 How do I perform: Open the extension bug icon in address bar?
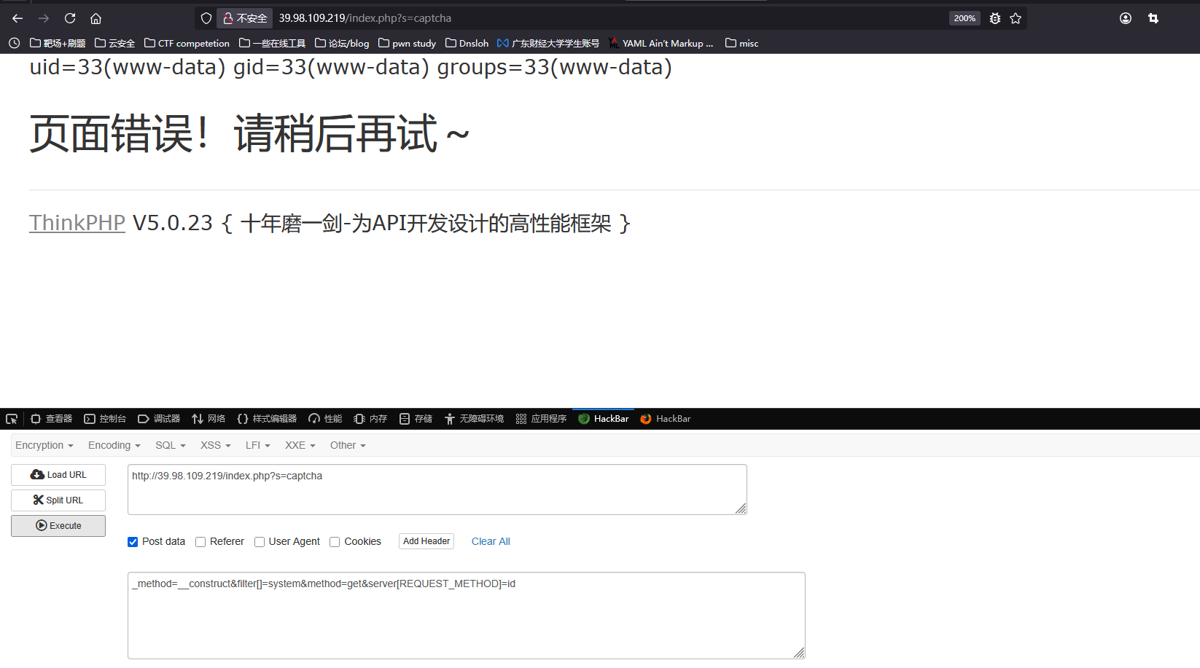click(x=995, y=18)
